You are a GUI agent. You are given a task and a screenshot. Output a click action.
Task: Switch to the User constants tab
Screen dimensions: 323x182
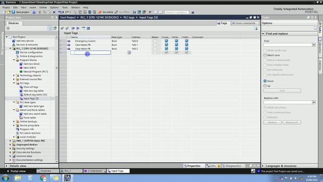tap(243, 23)
